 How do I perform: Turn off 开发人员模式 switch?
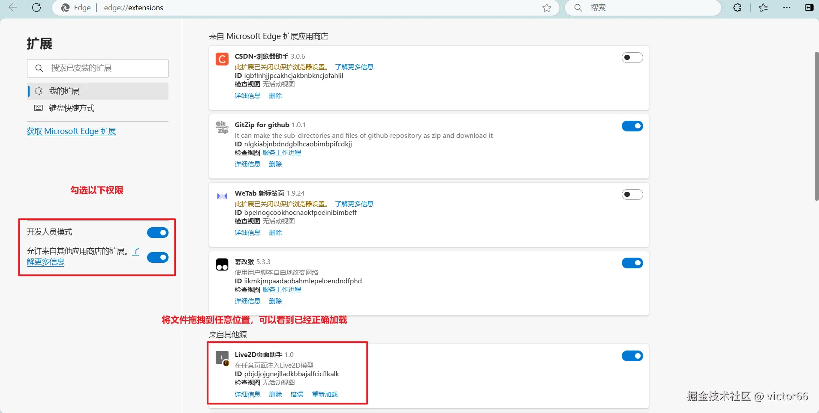(158, 232)
